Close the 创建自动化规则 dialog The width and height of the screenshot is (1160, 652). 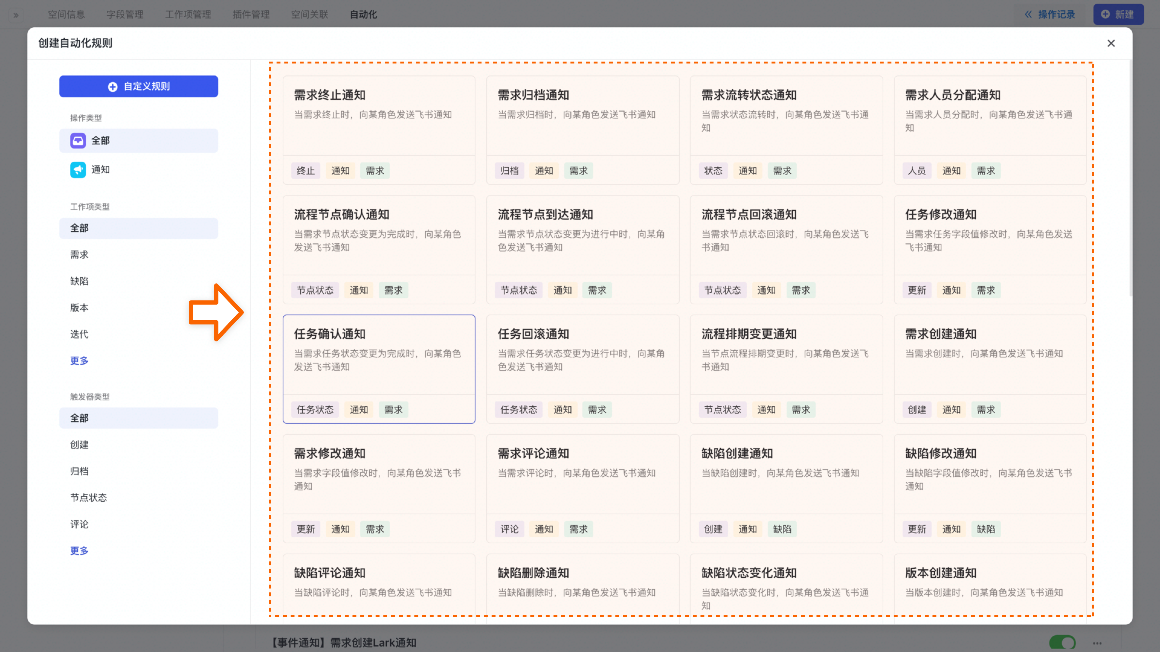(x=1111, y=43)
